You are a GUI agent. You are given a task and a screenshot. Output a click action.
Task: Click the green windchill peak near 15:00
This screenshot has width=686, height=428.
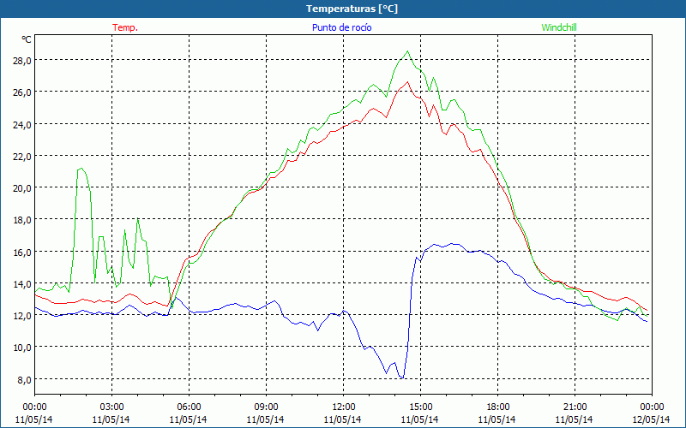408,51
